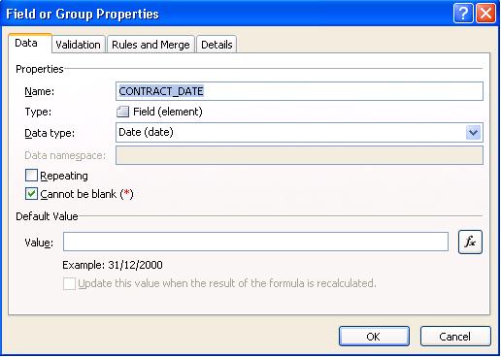The image size is (501, 357).
Task: Switch to the Validation tab
Action: [x=78, y=45]
